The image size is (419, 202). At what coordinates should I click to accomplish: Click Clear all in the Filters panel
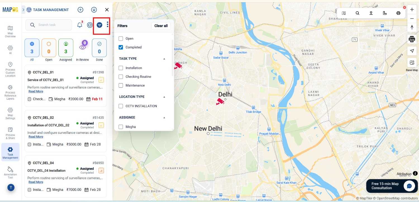(x=161, y=26)
